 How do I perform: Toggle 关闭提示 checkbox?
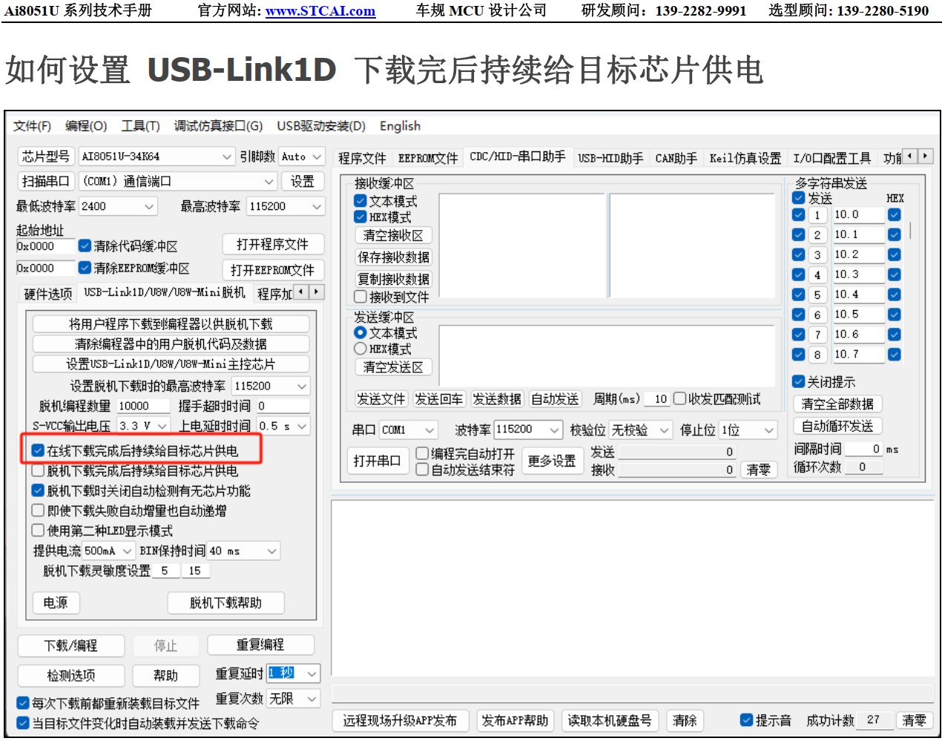click(799, 382)
